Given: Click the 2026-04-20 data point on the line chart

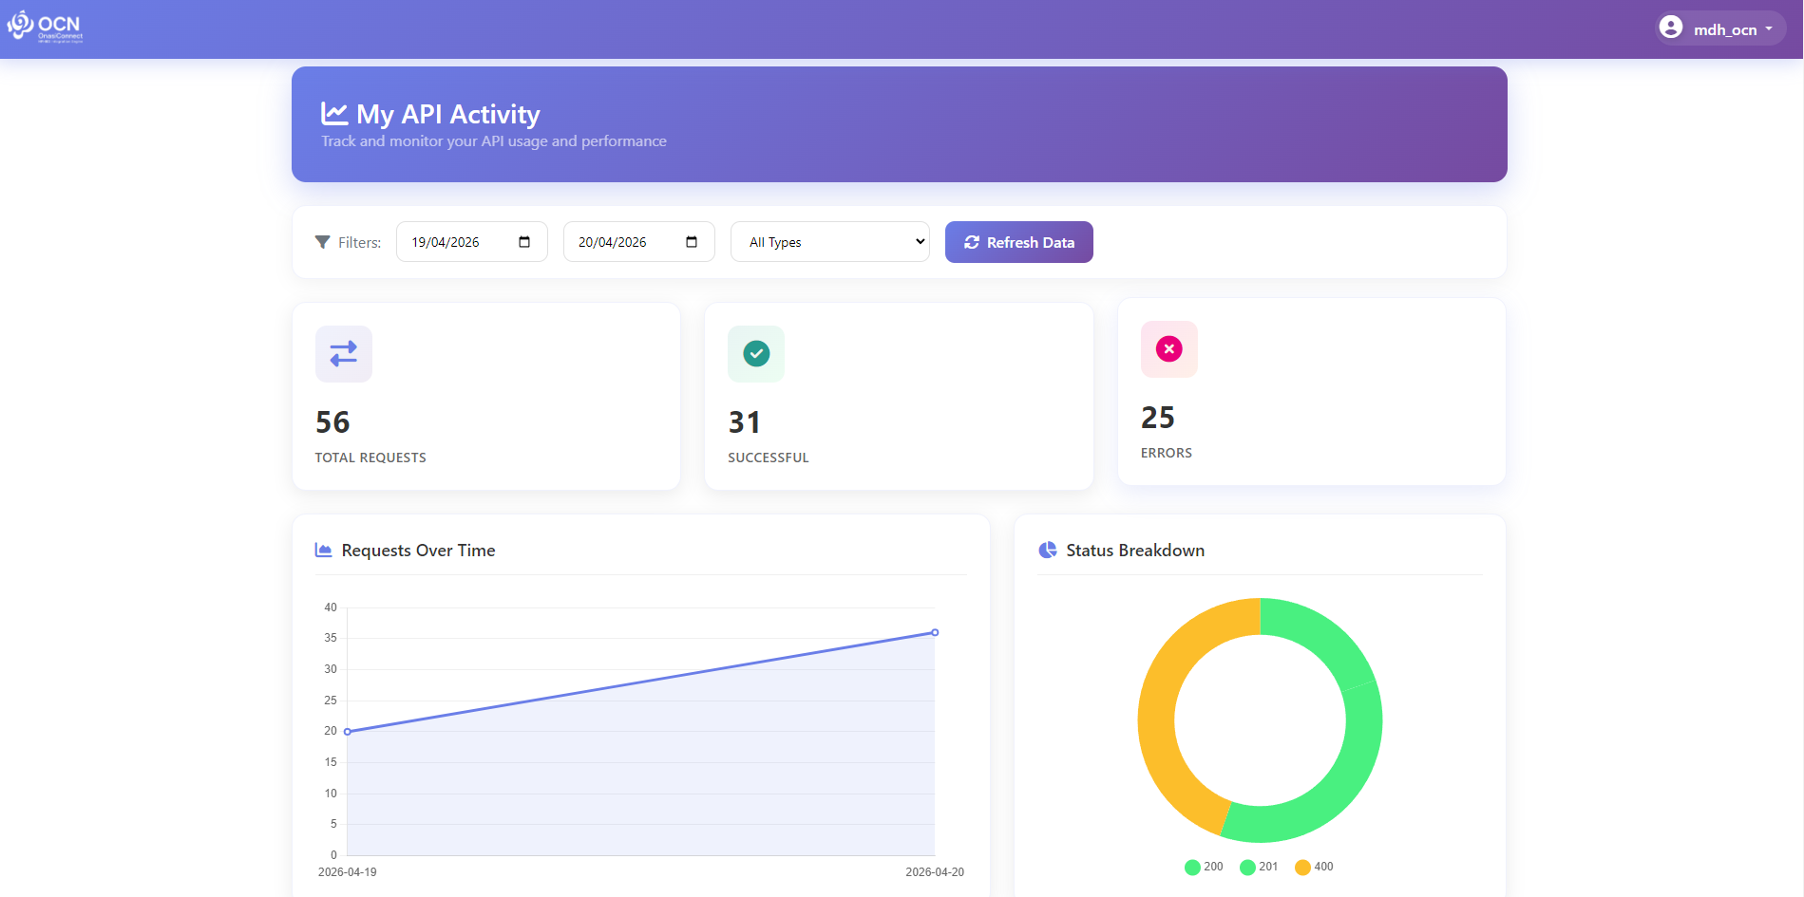Looking at the screenshot, I should [935, 632].
